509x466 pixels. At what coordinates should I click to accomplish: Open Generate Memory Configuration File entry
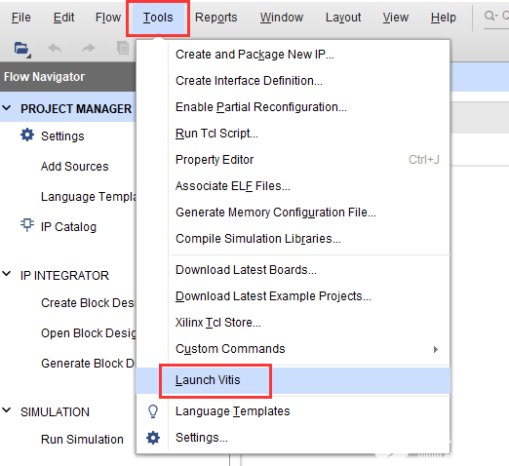tap(276, 213)
